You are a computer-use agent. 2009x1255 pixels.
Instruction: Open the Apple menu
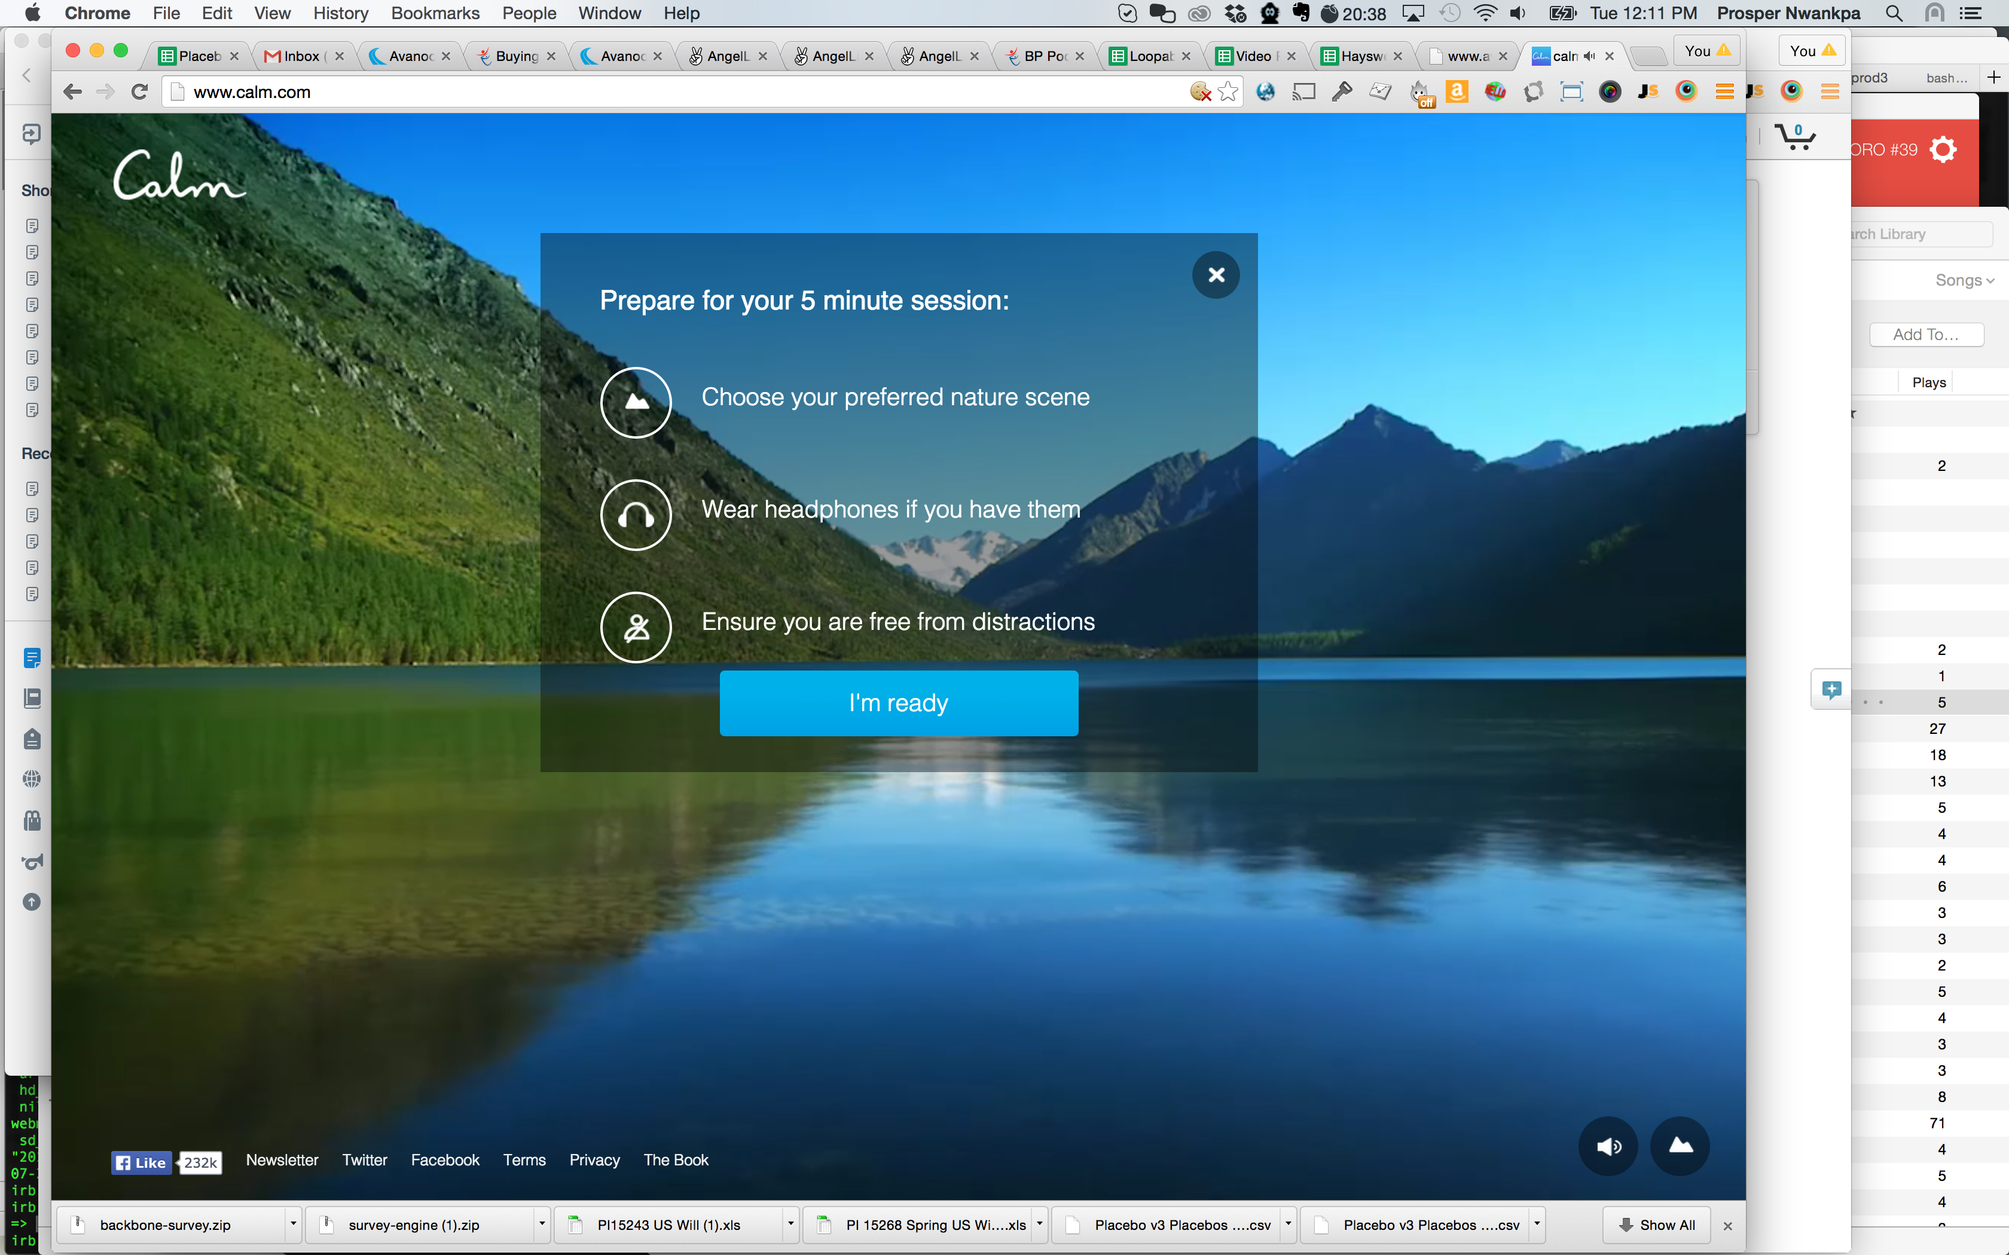[32, 13]
